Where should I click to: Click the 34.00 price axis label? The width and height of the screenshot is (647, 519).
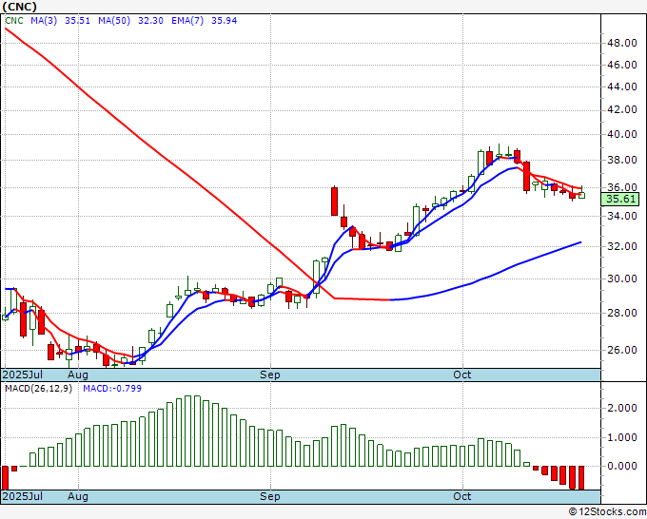[x=621, y=216]
